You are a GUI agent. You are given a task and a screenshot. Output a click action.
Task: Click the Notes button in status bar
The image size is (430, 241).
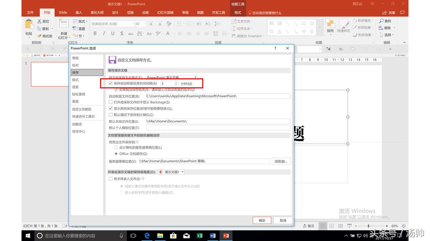[309, 226]
